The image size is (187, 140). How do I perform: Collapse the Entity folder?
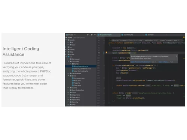pos(68,76)
